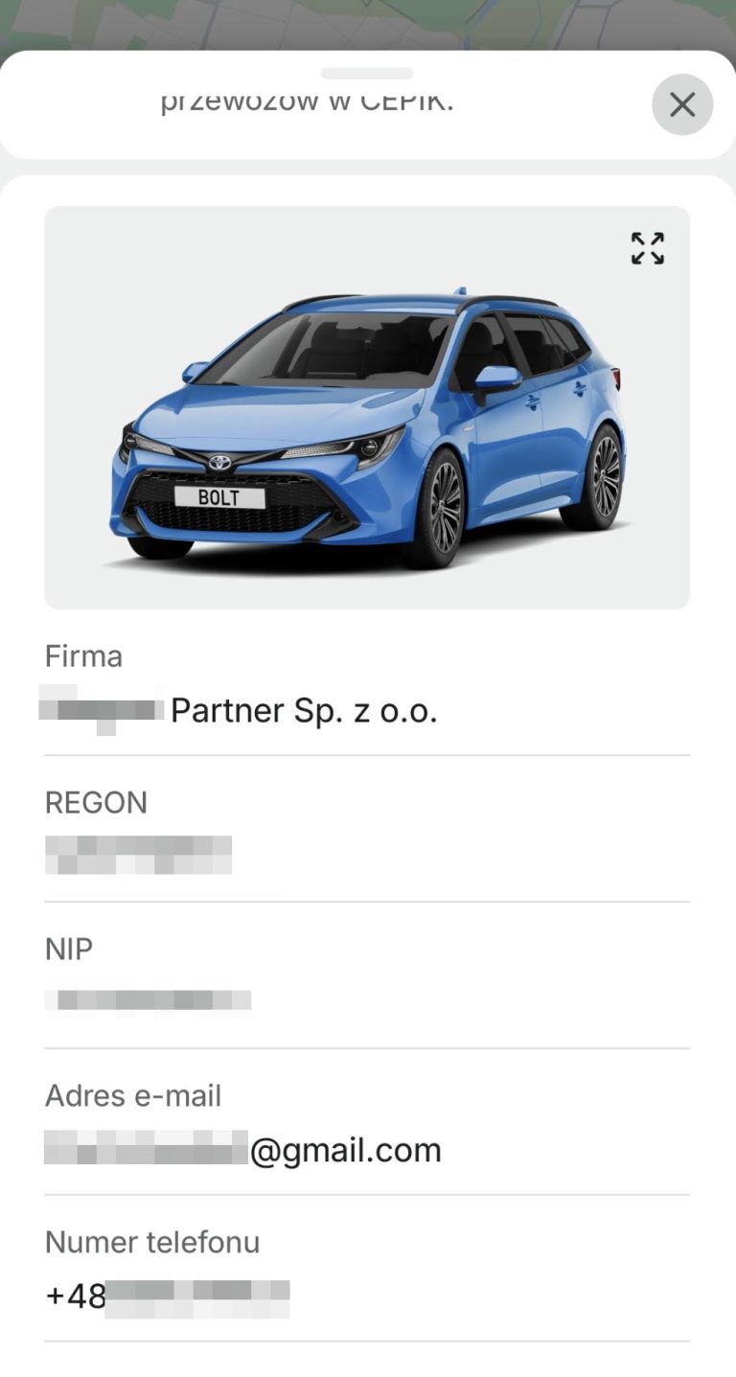Tap the sheet drag handle at top
This screenshot has width=736, height=1377.
click(x=367, y=73)
